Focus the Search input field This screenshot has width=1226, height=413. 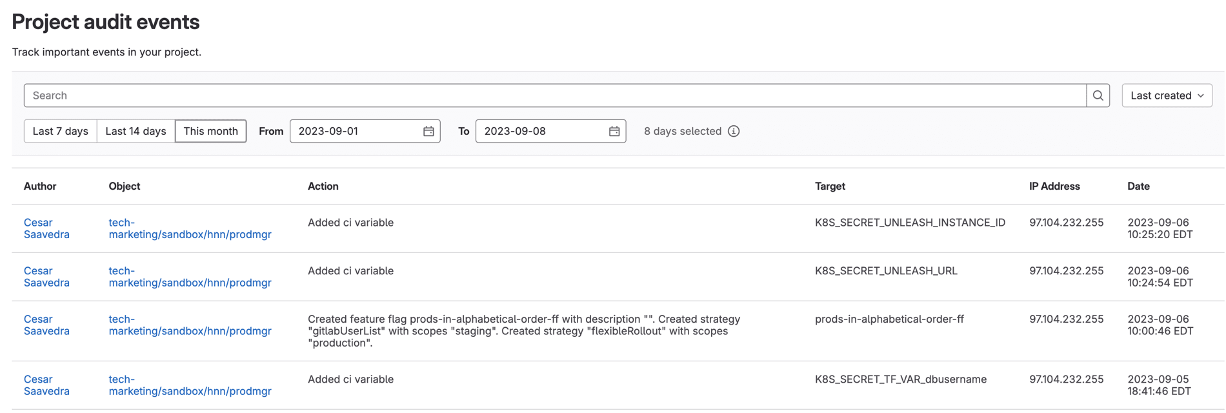[555, 96]
